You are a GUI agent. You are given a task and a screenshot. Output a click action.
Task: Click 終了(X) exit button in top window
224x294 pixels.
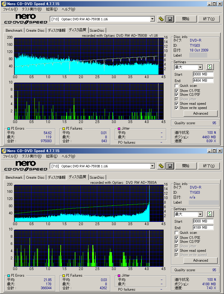click(209, 19)
